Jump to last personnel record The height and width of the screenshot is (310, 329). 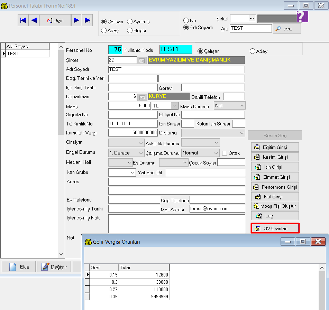coord(87,20)
